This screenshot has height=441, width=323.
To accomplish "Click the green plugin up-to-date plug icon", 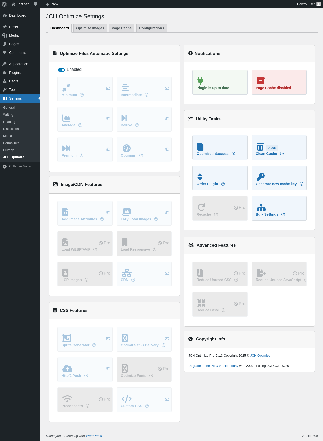I will 200,81.
